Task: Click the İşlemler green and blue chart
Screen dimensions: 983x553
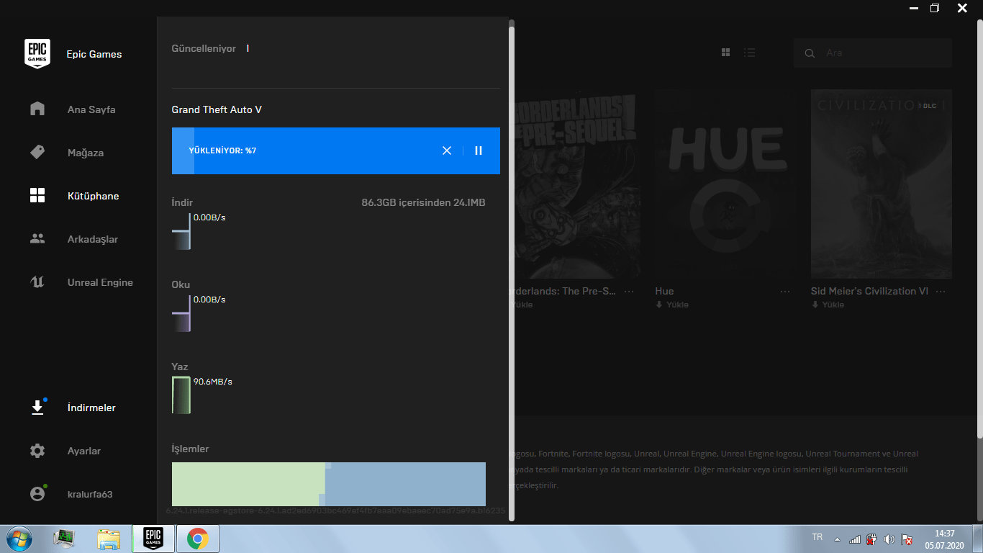Action: [329, 484]
